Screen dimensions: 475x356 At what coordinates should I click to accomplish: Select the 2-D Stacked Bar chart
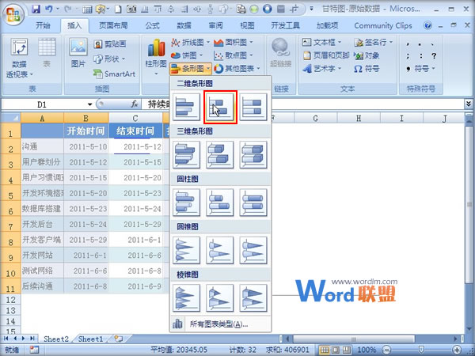tap(220, 107)
